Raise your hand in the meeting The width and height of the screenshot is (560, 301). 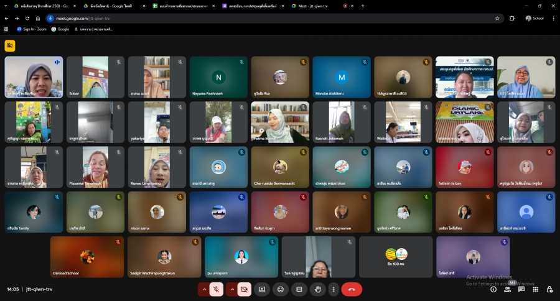[x=318, y=289]
